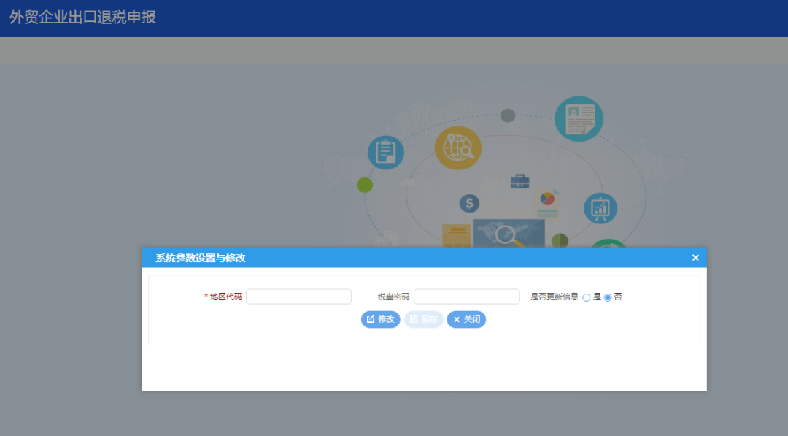Click the 修改 (modify) button
The image size is (788, 436).
tap(380, 319)
